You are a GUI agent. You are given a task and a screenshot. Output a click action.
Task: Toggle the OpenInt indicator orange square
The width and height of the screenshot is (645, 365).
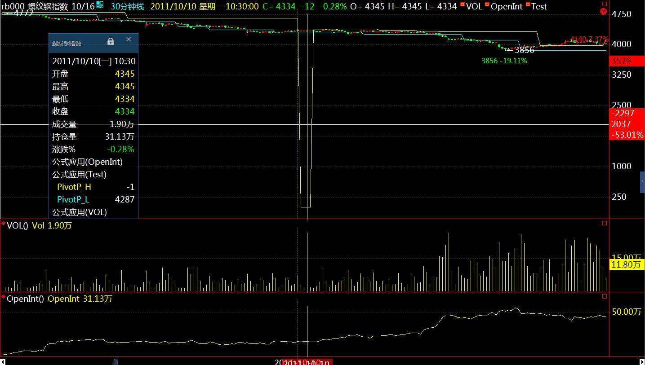coord(487,4)
